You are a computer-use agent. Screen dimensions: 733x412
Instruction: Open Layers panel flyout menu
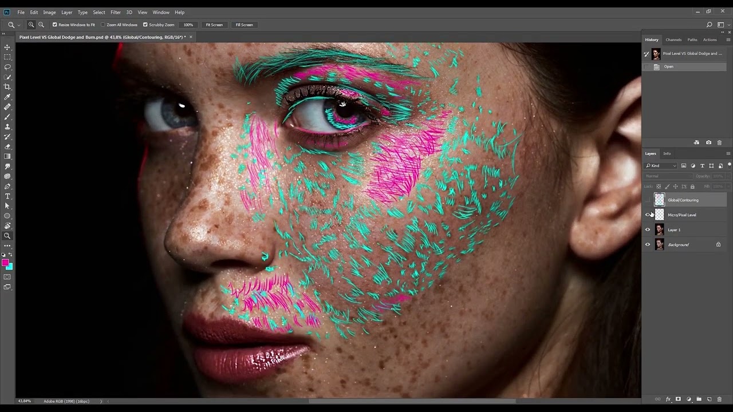pos(728,153)
